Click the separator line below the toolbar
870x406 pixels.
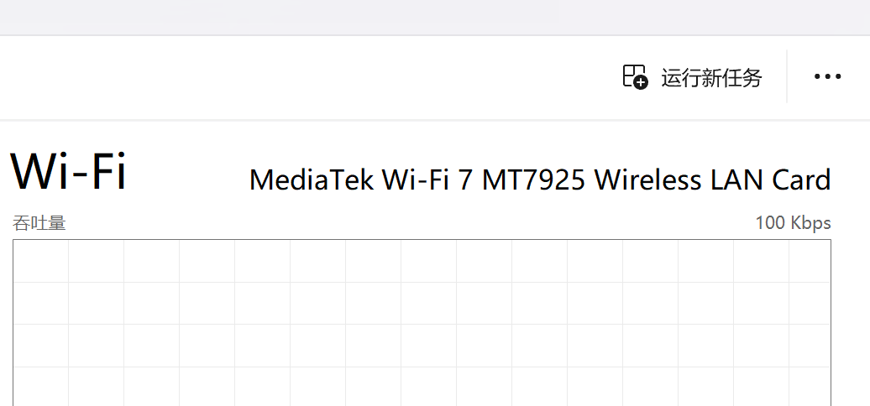[435, 120]
